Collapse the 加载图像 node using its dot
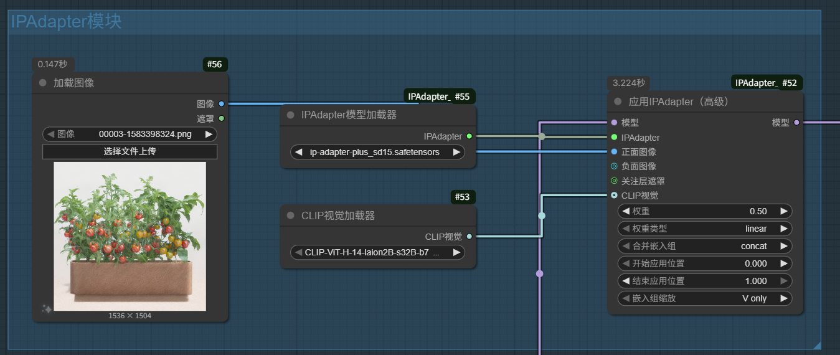Screen dimensions: 840x355 42,83
